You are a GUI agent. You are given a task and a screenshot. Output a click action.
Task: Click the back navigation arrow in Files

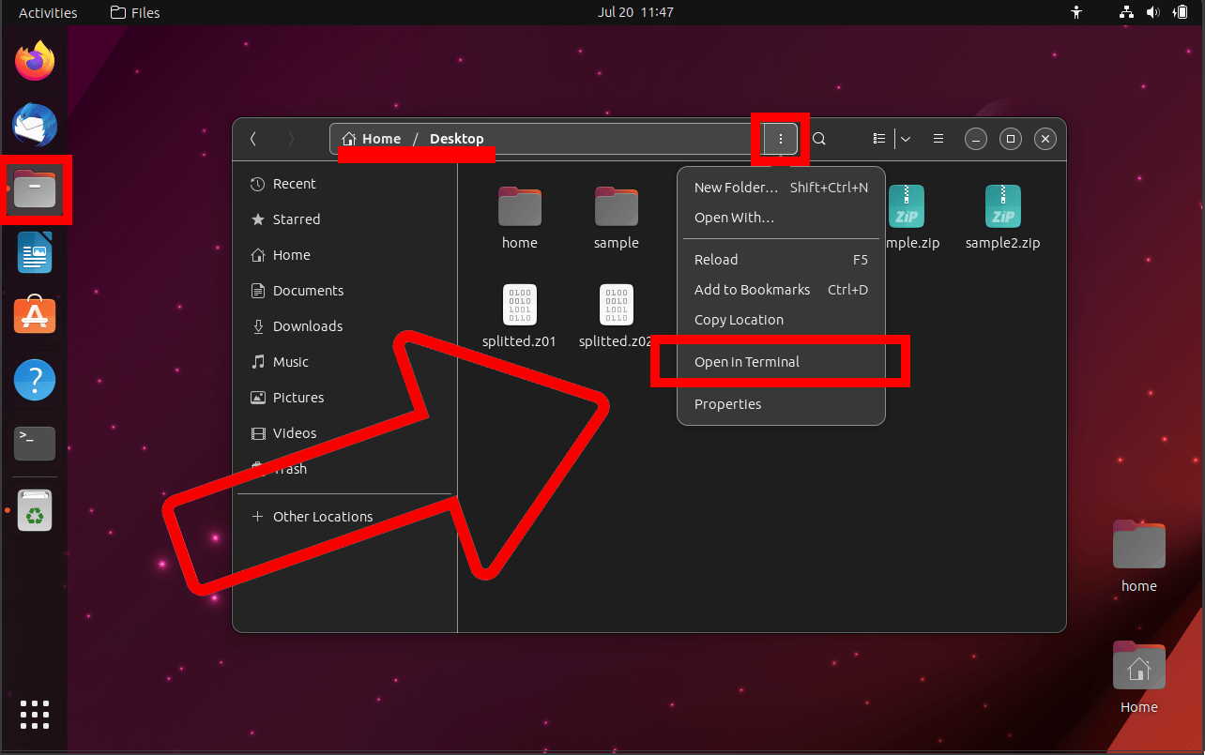[252, 138]
